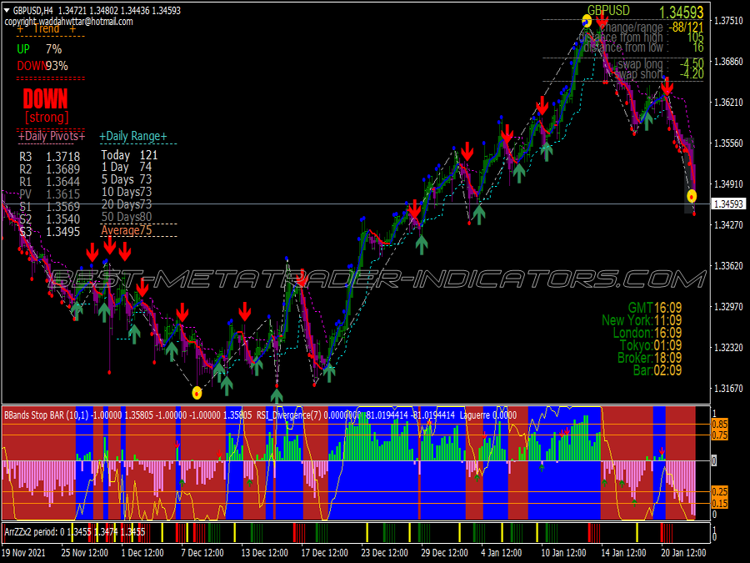Click the 1.31670 price axis label
Screen dimensions: 750x563
click(728, 388)
